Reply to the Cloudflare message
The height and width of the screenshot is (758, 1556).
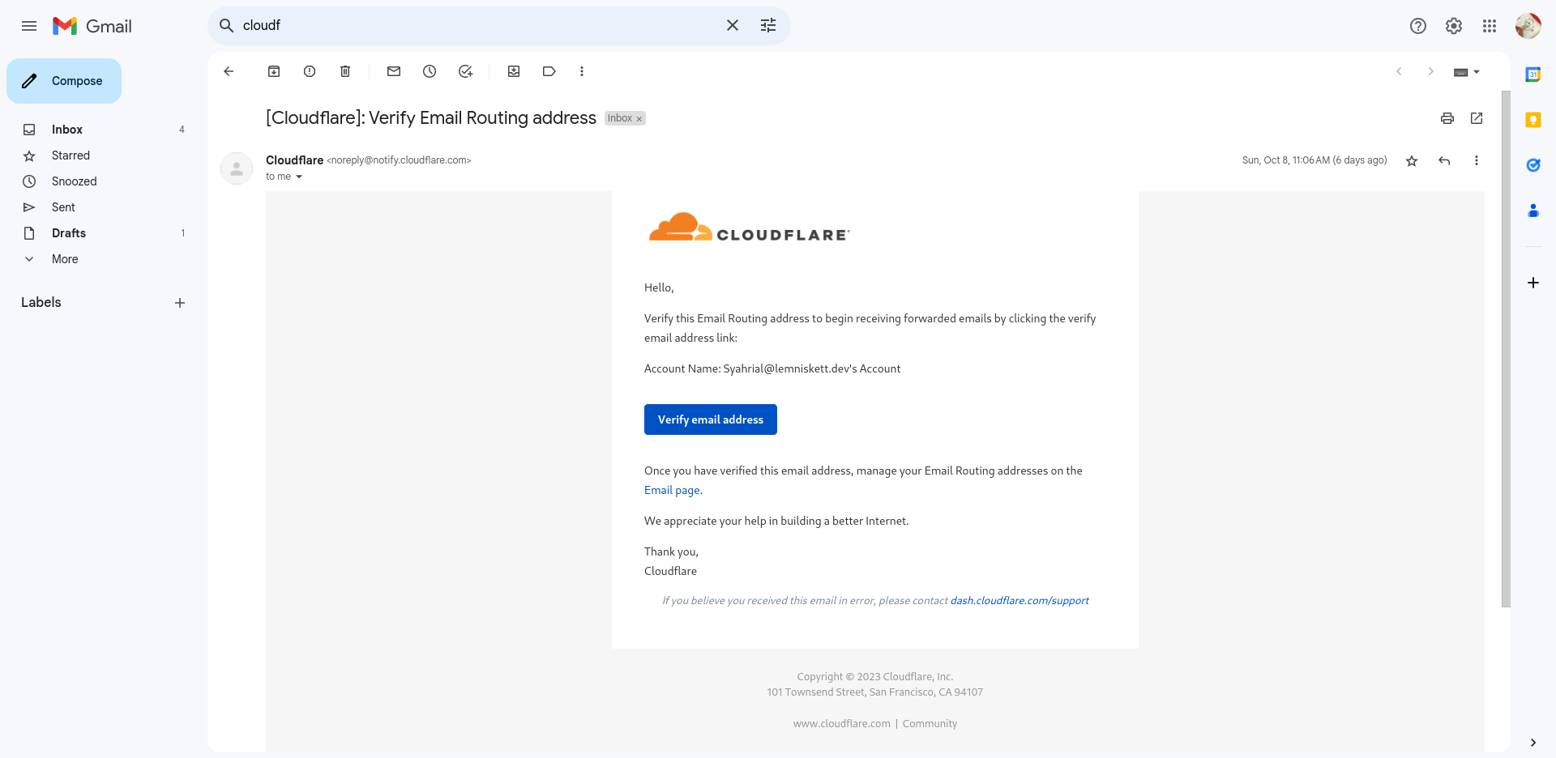1444,160
